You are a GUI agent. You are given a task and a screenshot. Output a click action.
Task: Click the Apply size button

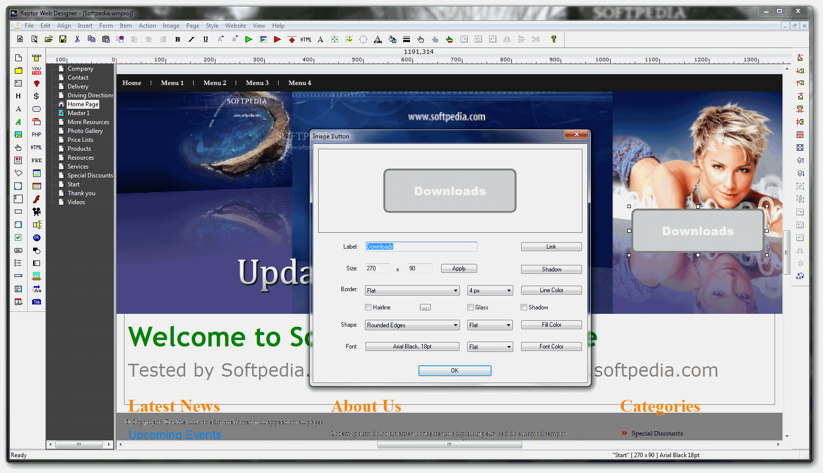(x=459, y=268)
